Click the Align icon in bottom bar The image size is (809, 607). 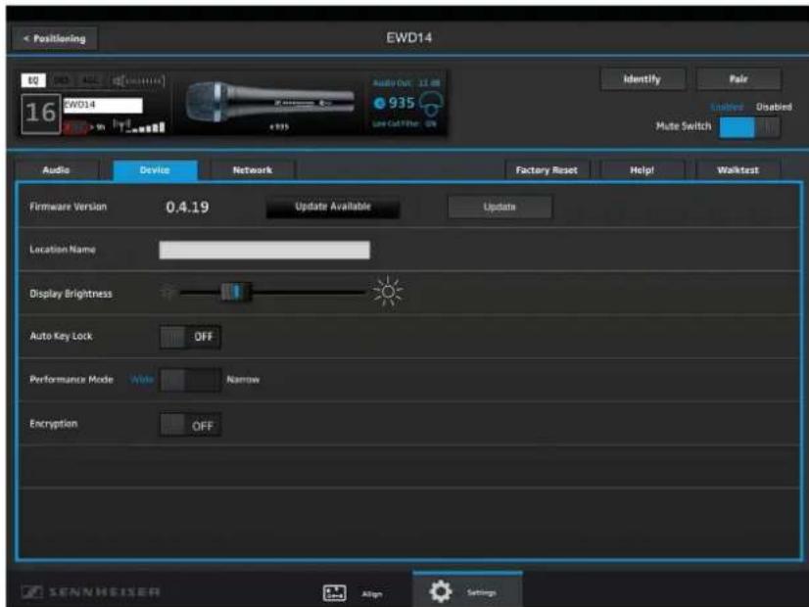(335, 593)
